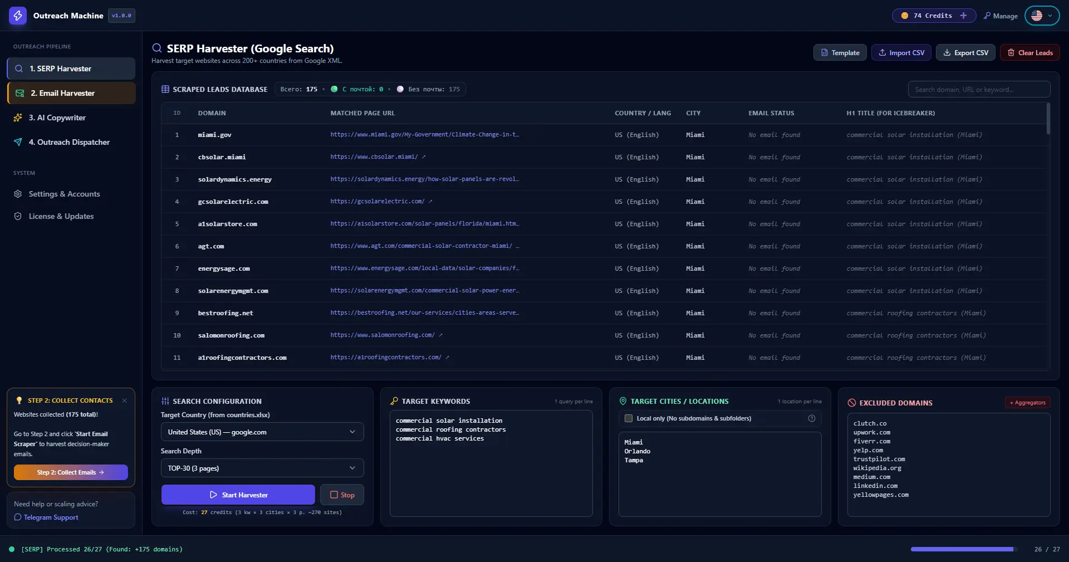
Task: Click into the cities list textarea
Action: (720, 474)
